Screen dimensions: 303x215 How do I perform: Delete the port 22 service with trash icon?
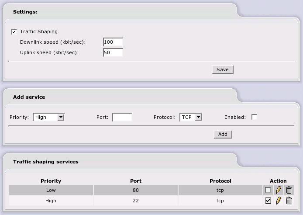click(x=289, y=201)
